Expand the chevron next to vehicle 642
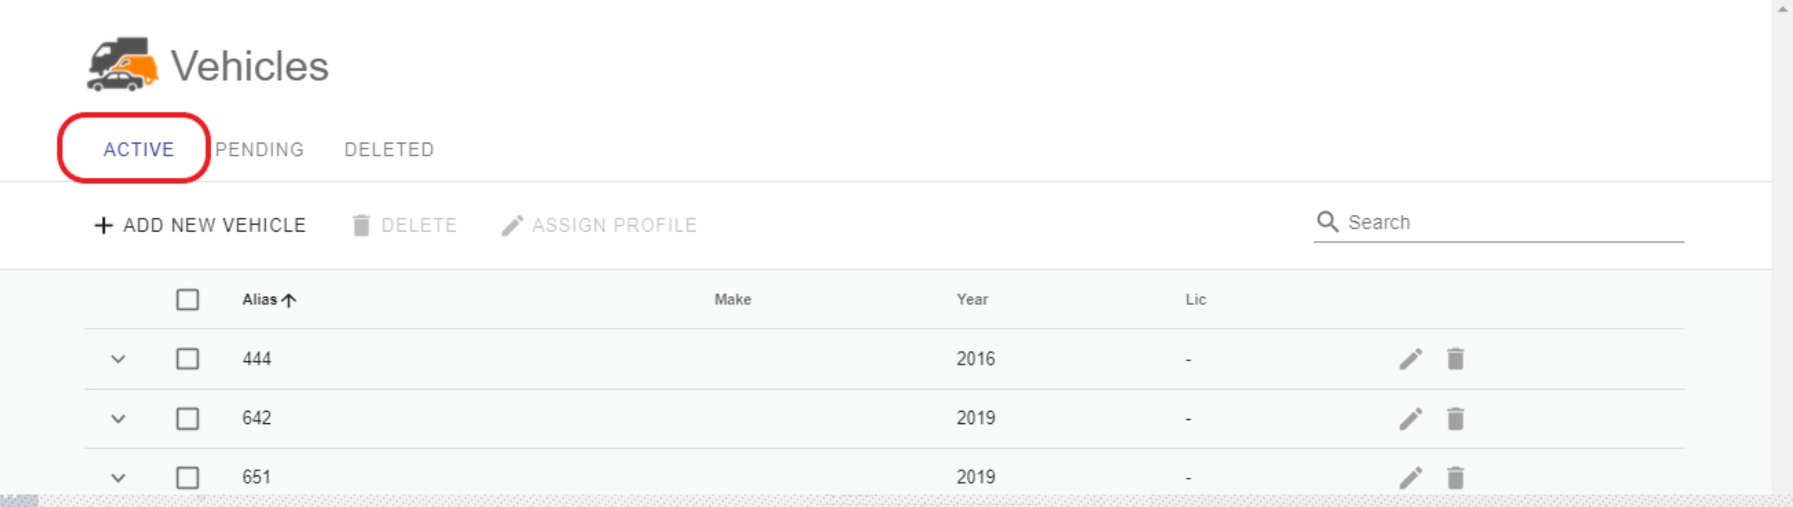This screenshot has width=1793, height=507. point(118,419)
